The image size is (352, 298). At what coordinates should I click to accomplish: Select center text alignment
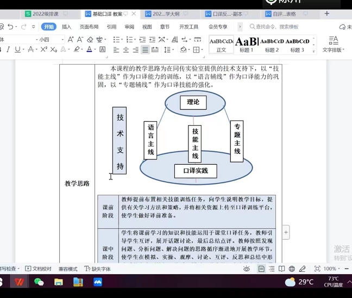point(125,49)
